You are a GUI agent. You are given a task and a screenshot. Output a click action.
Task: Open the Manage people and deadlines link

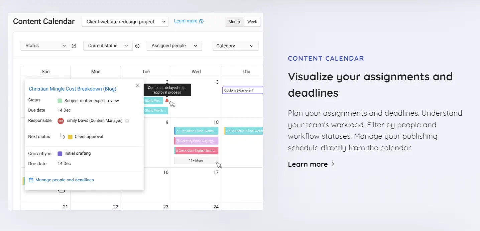pos(64,180)
